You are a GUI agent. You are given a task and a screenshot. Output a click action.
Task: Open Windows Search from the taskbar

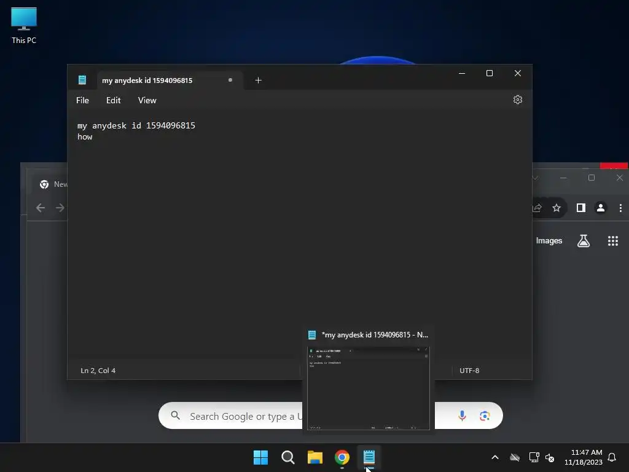point(288,457)
